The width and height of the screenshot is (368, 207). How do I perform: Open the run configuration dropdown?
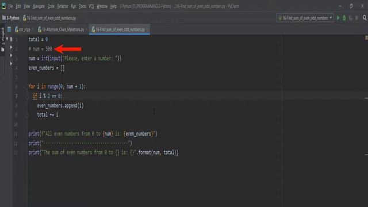click(x=305, y=18)
